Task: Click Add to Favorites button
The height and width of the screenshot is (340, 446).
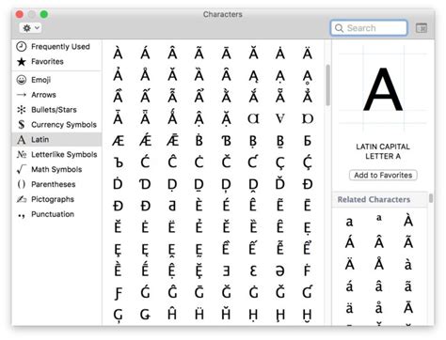Action: pyautogui.click(x=383, y=176)
